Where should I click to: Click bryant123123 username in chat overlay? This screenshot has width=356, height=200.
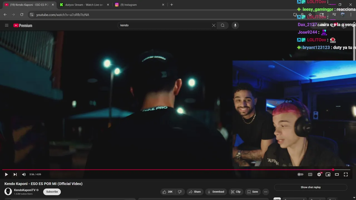[x=316, y=47]
